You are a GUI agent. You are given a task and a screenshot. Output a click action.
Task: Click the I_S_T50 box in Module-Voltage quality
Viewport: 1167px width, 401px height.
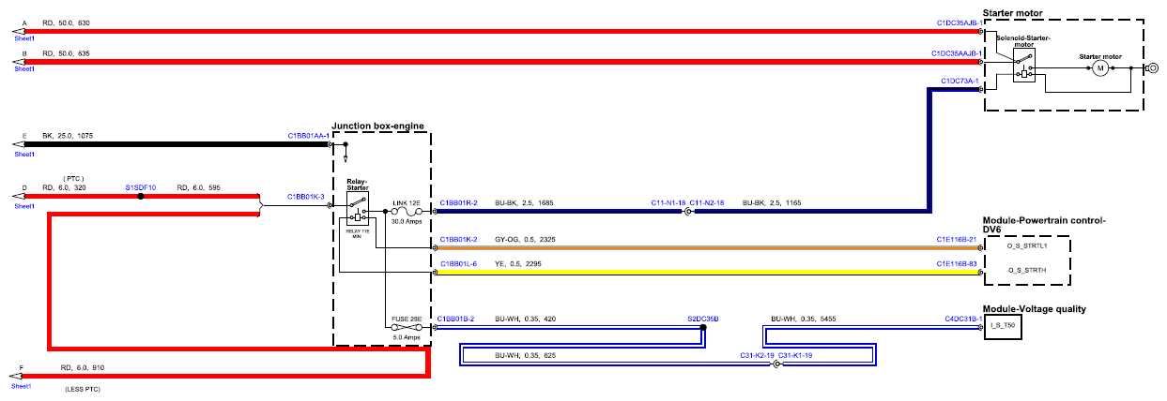1004,328
